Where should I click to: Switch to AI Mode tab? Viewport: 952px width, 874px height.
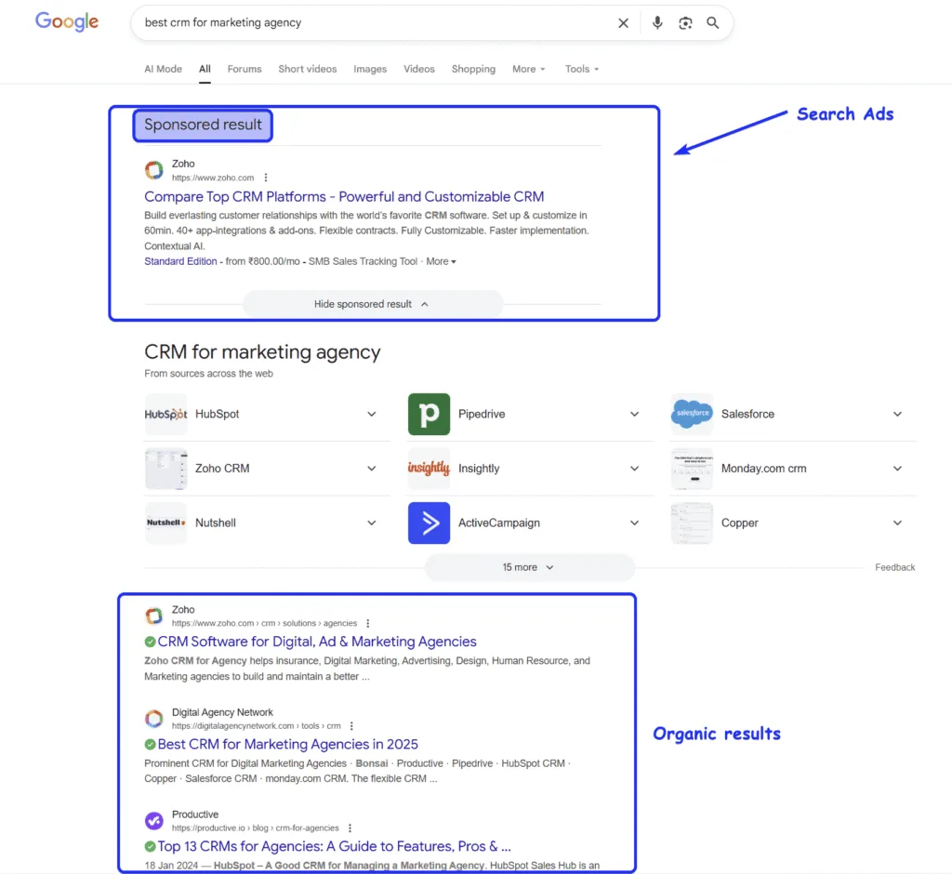click(163, 69)
